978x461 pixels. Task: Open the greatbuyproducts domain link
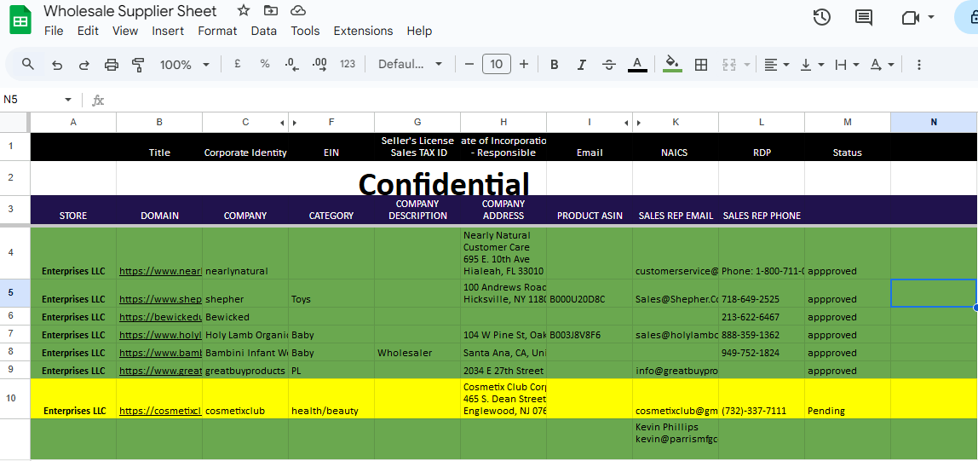(160, 371)
